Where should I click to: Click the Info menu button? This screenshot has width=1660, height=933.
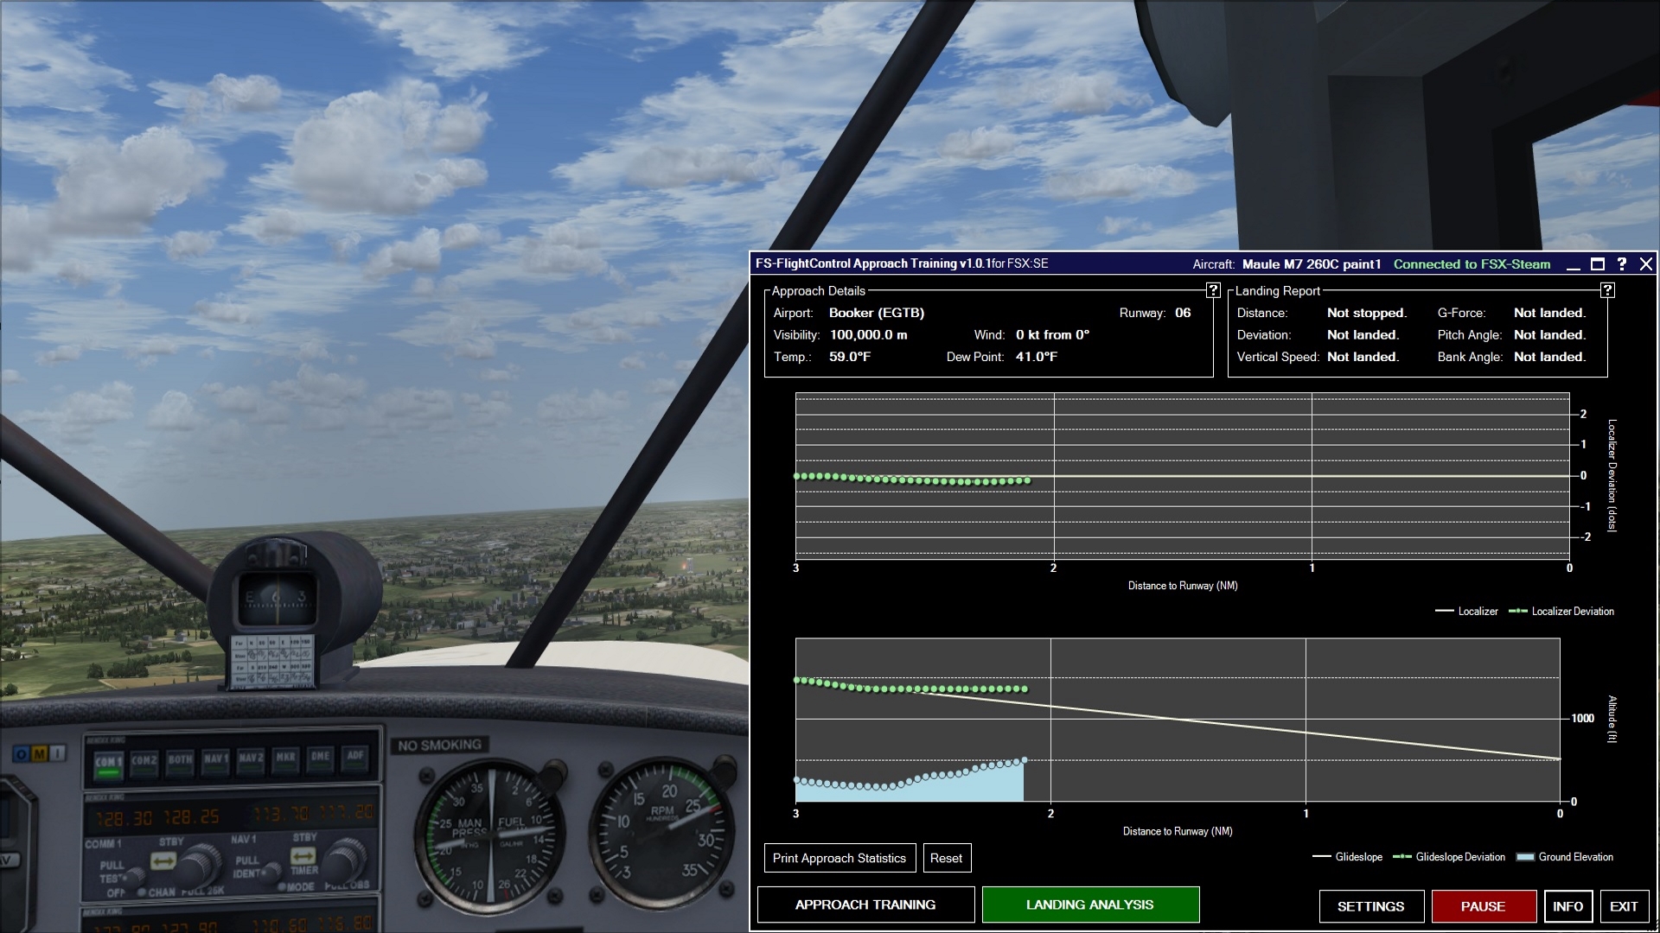[1567, 905]
